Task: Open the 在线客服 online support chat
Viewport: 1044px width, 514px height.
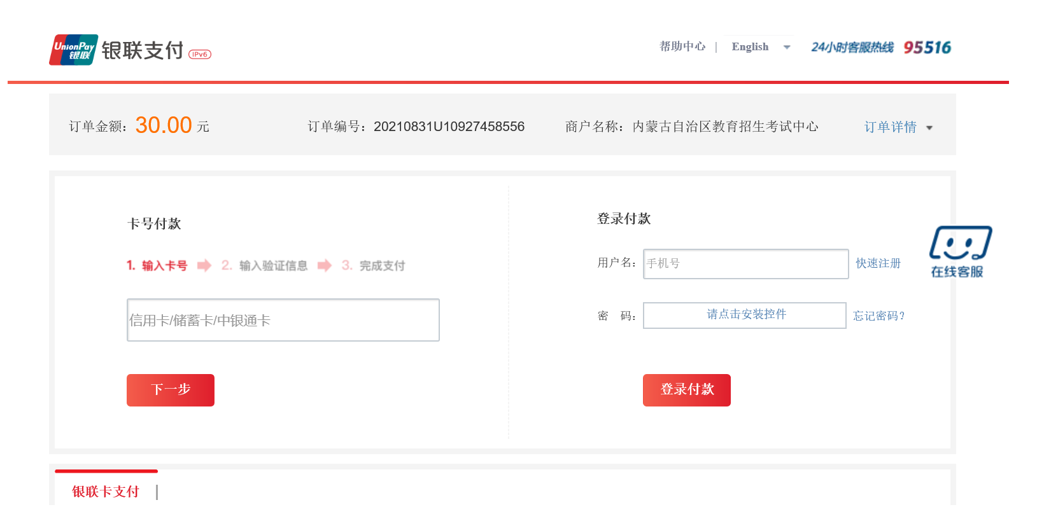Action: coord(959,252)
